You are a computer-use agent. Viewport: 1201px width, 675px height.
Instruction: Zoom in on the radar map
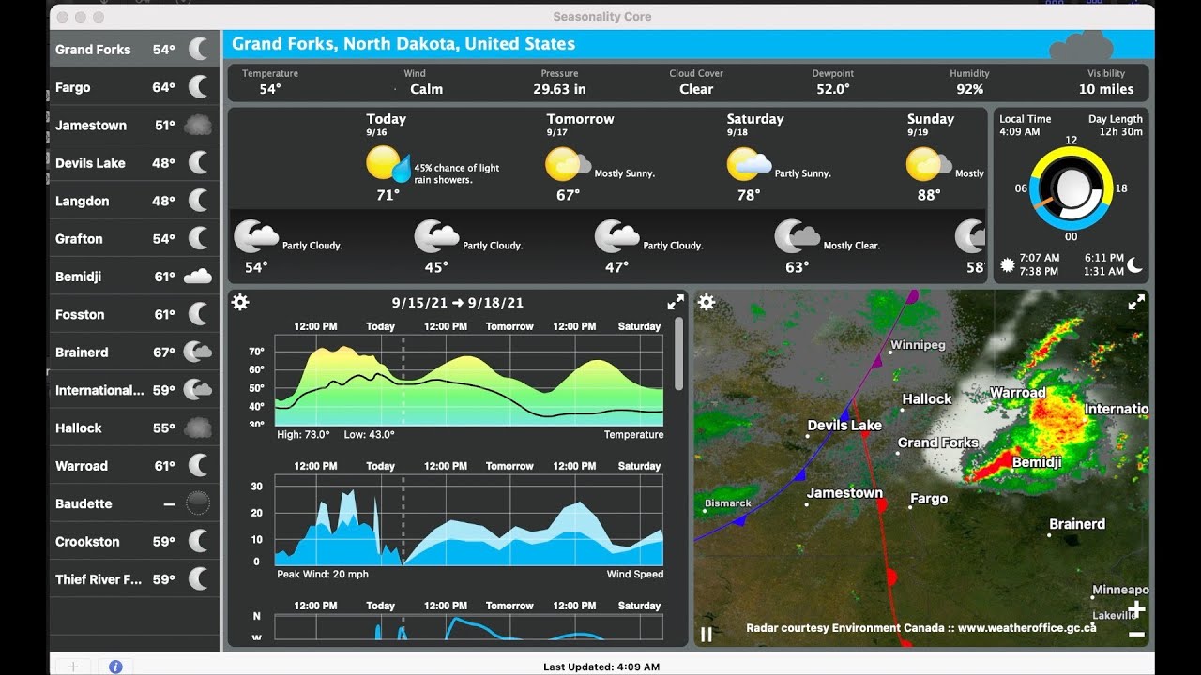click(1136, 610)
